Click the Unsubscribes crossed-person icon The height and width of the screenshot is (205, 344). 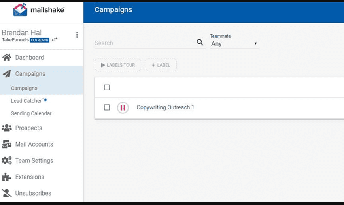[7, 193]
